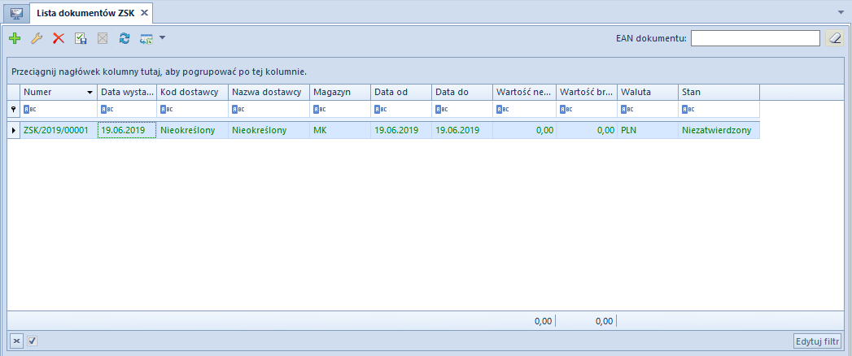Click the filter row pin indicator icon
Viewport: 852px width, 356px height.
pyautogui.click(x=14, y=109)
